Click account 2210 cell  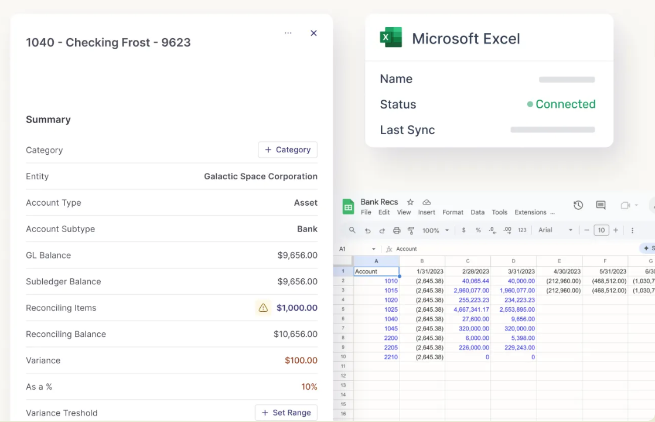pyautogui.click(x=376, y=358)
